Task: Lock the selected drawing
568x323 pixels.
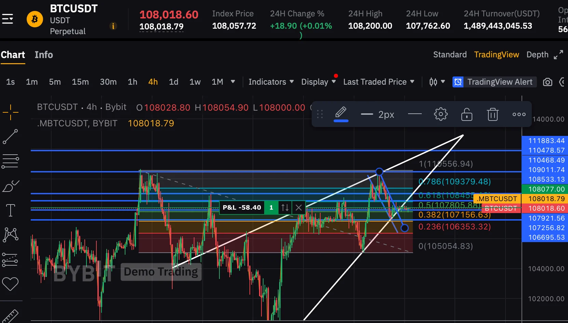Action: [466, 114]
